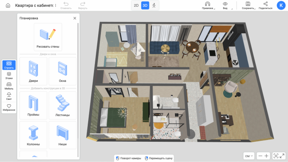Share the project via Поделиться
The width and height of the screenshot is (288, 162).
(265, 5)
